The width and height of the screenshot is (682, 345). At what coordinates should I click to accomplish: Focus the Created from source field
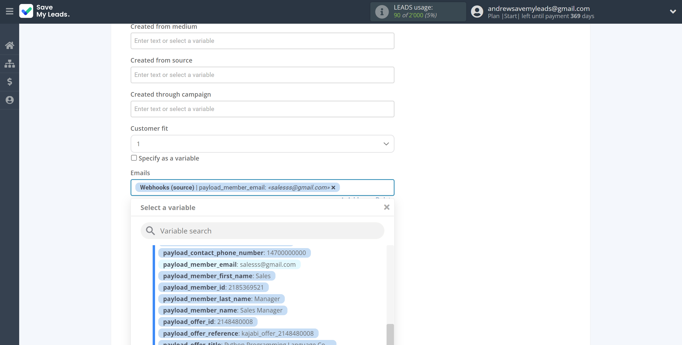point(262,75)
